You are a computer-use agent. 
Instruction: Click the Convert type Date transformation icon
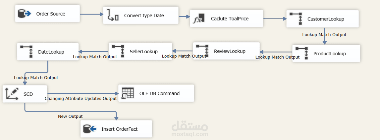click(113, 15)
